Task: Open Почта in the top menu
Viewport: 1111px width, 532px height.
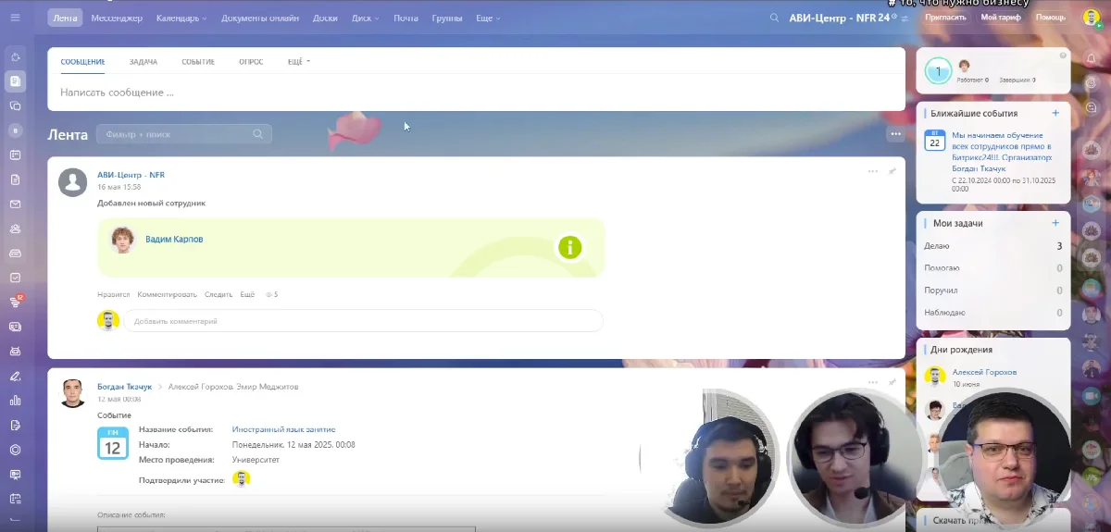Action: (x=406, y=18)
